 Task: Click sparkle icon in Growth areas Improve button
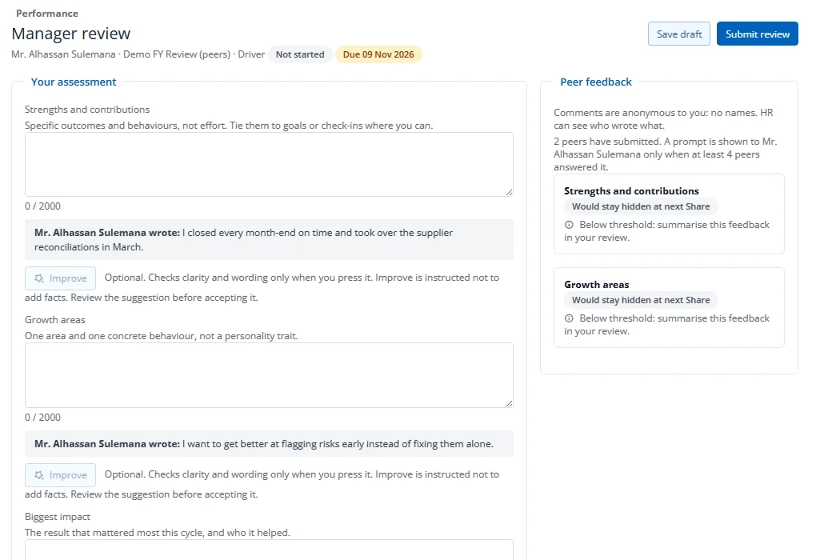[39, 475]
